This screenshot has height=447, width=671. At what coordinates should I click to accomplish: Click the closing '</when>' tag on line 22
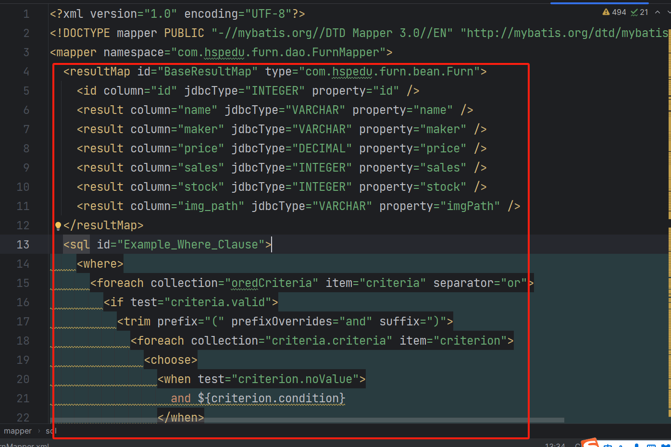[181, 417]
